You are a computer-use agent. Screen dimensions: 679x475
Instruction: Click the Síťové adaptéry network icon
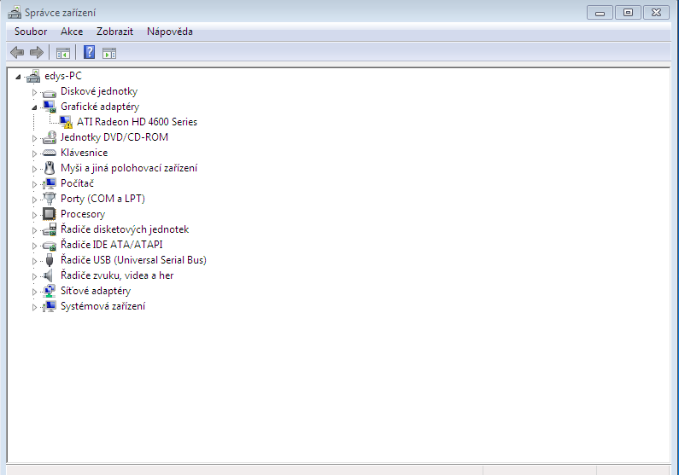click(x=50, y=291)
